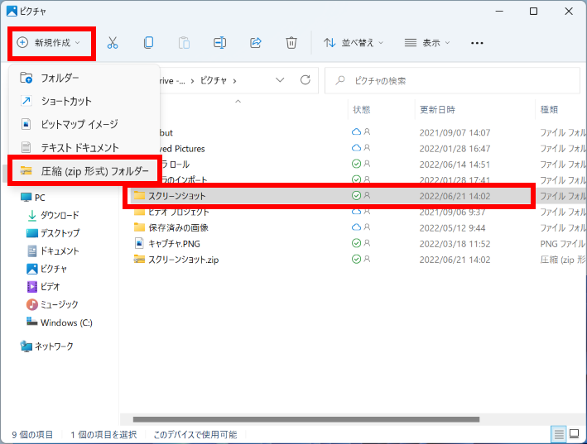Expand the address bar history dropdown arrow
The image size is (587, 444).
[x=280, y=80]
